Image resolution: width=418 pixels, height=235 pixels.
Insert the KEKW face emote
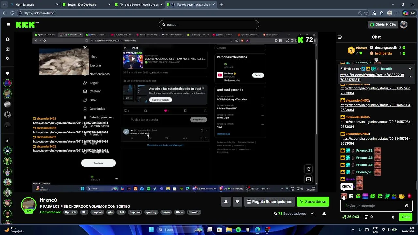coord(344,196)
